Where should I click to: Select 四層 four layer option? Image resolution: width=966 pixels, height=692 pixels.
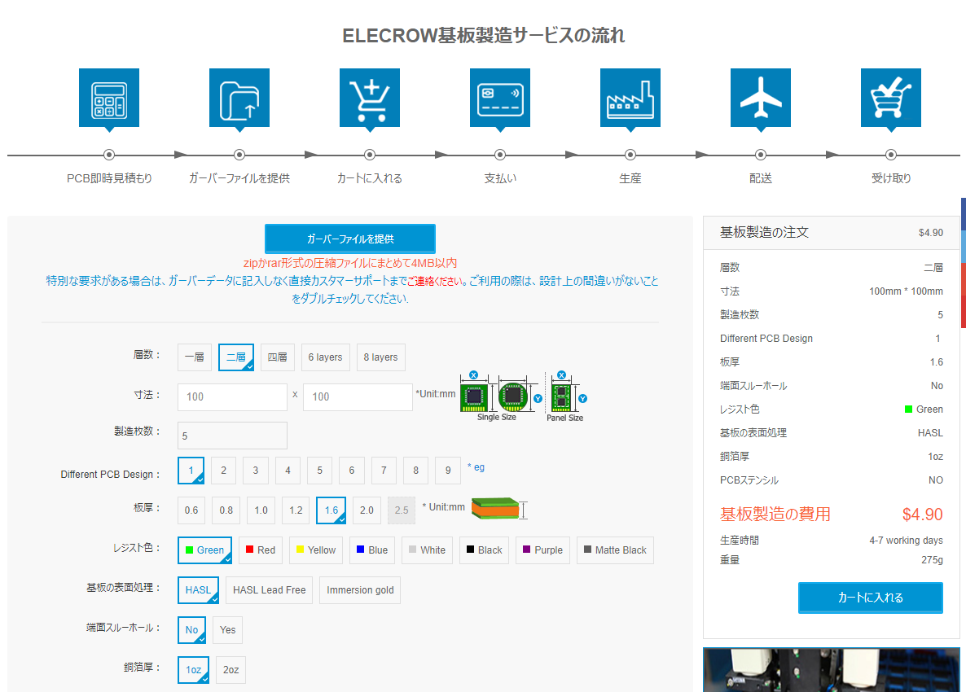(x=277, y=357)
